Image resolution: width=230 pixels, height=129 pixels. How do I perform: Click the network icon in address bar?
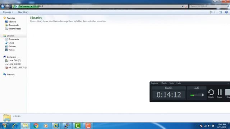(14, 6)
